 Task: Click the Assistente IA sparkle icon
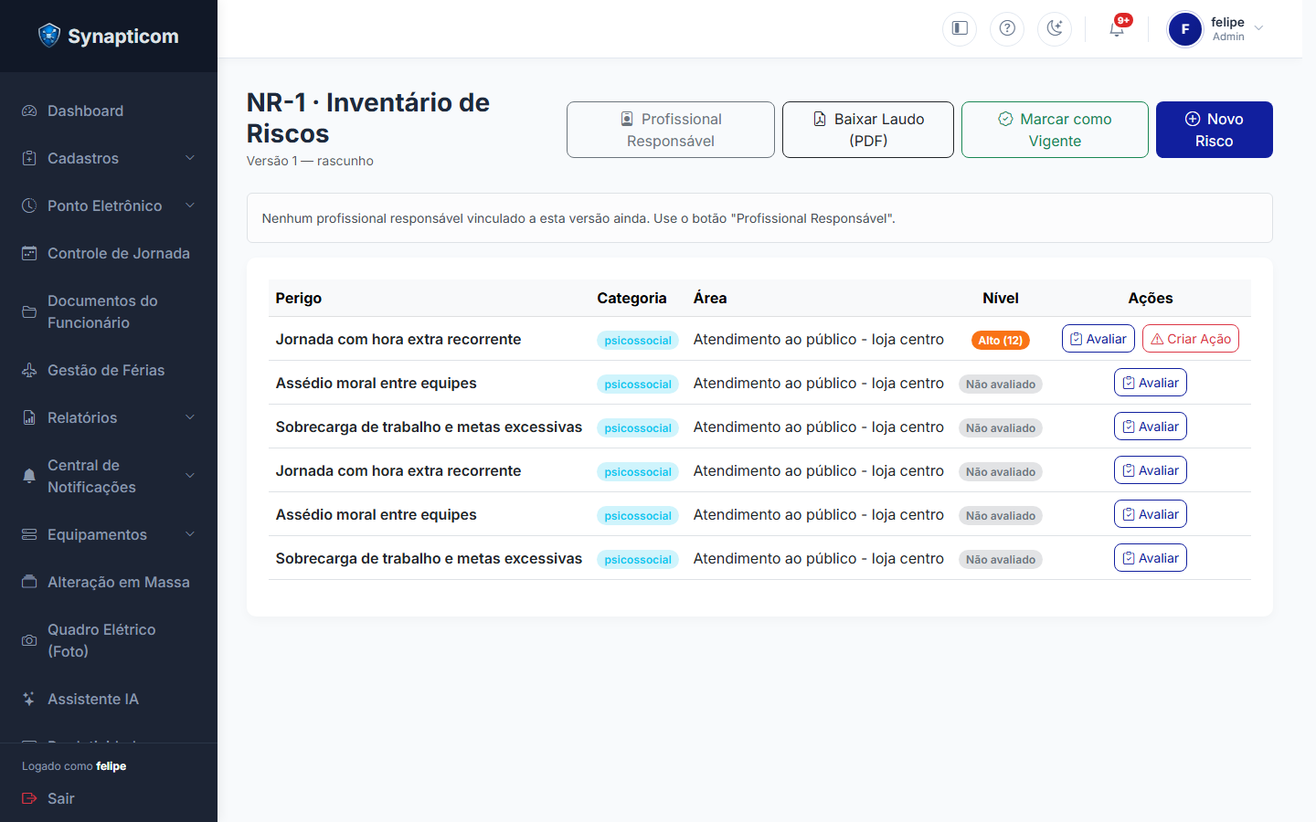[x=29, y=699]
